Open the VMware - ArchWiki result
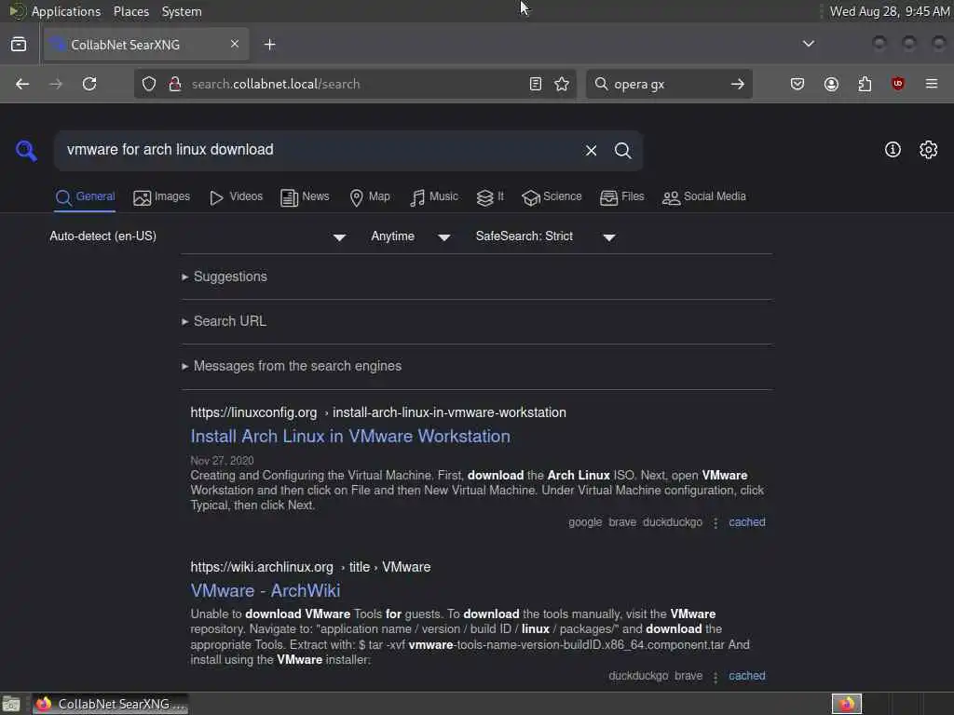954x715 pixels. point(266,591)
